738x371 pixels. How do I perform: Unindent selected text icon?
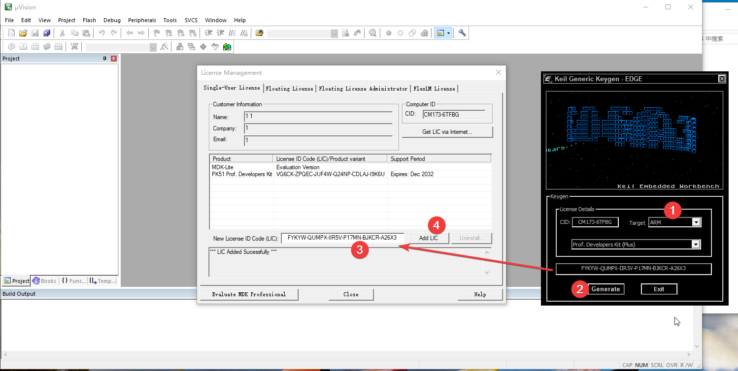click(220, 33)
